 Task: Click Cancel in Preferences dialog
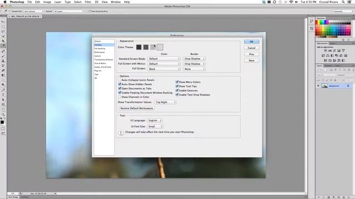(251, 48)
